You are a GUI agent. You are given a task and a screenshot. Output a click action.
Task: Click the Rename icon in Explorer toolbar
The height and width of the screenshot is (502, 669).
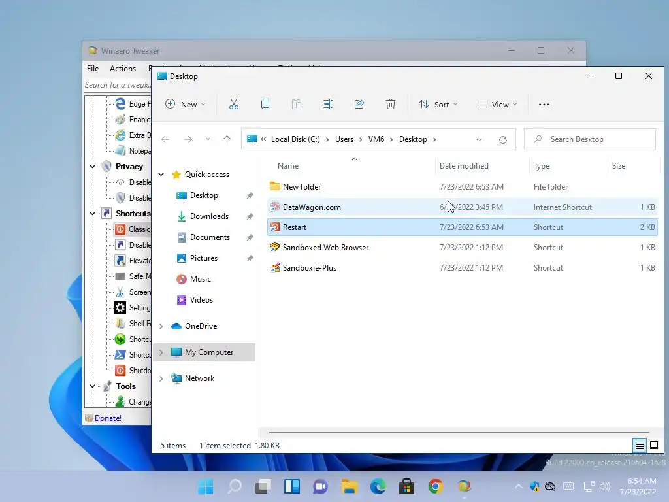[328, 104]
